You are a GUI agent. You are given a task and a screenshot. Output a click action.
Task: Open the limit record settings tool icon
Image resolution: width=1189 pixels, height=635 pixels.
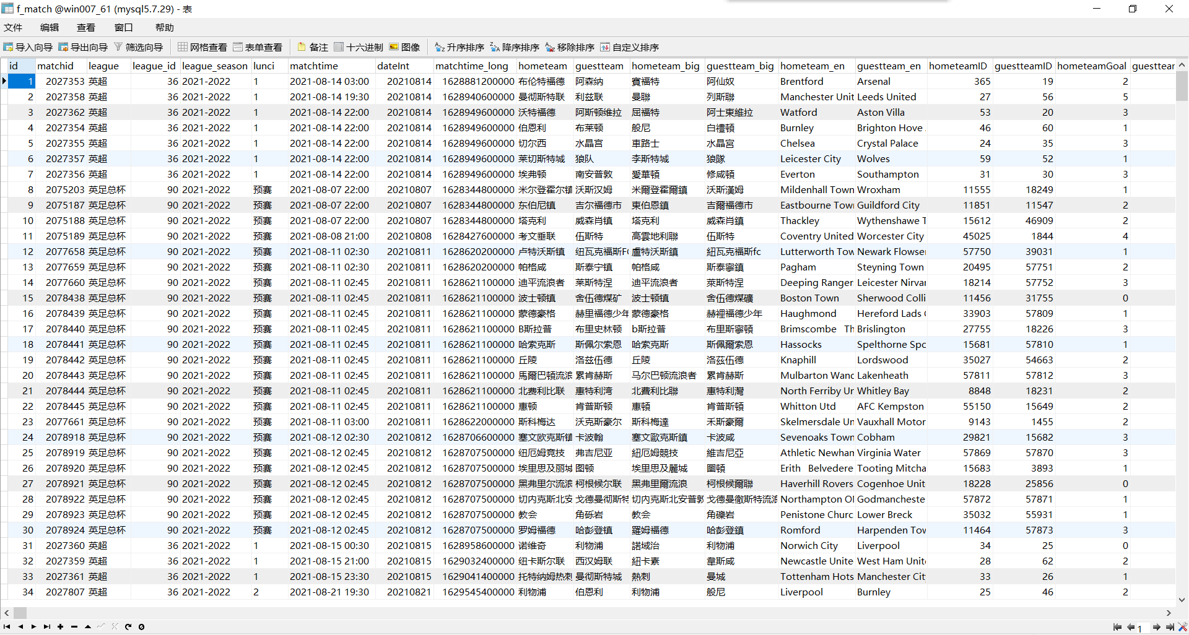pos(1182,627)
